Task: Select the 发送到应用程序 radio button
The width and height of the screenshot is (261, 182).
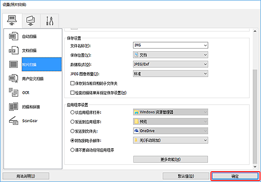Action: pyautogui.click(x=72, y=122)
